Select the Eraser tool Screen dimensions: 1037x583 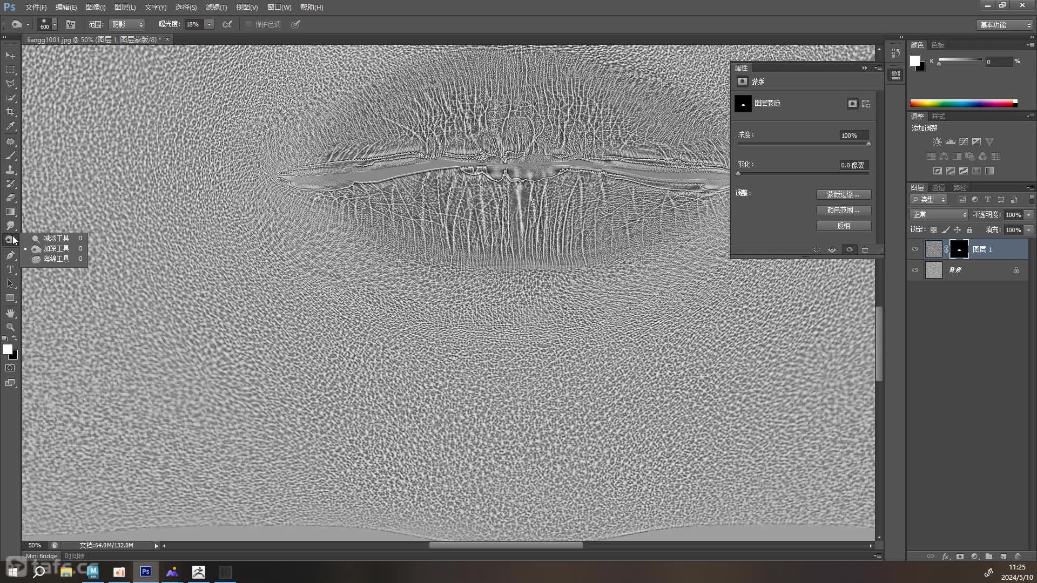click(10, 198)
